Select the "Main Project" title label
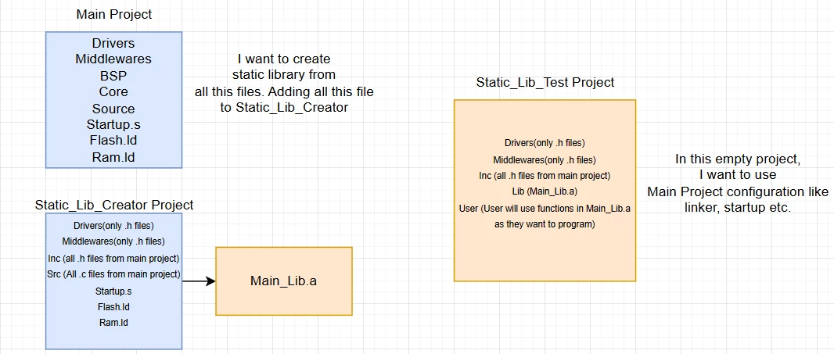The width and height of the screenshot is (834, 354). pyautogui.click(x=113, y=14)
